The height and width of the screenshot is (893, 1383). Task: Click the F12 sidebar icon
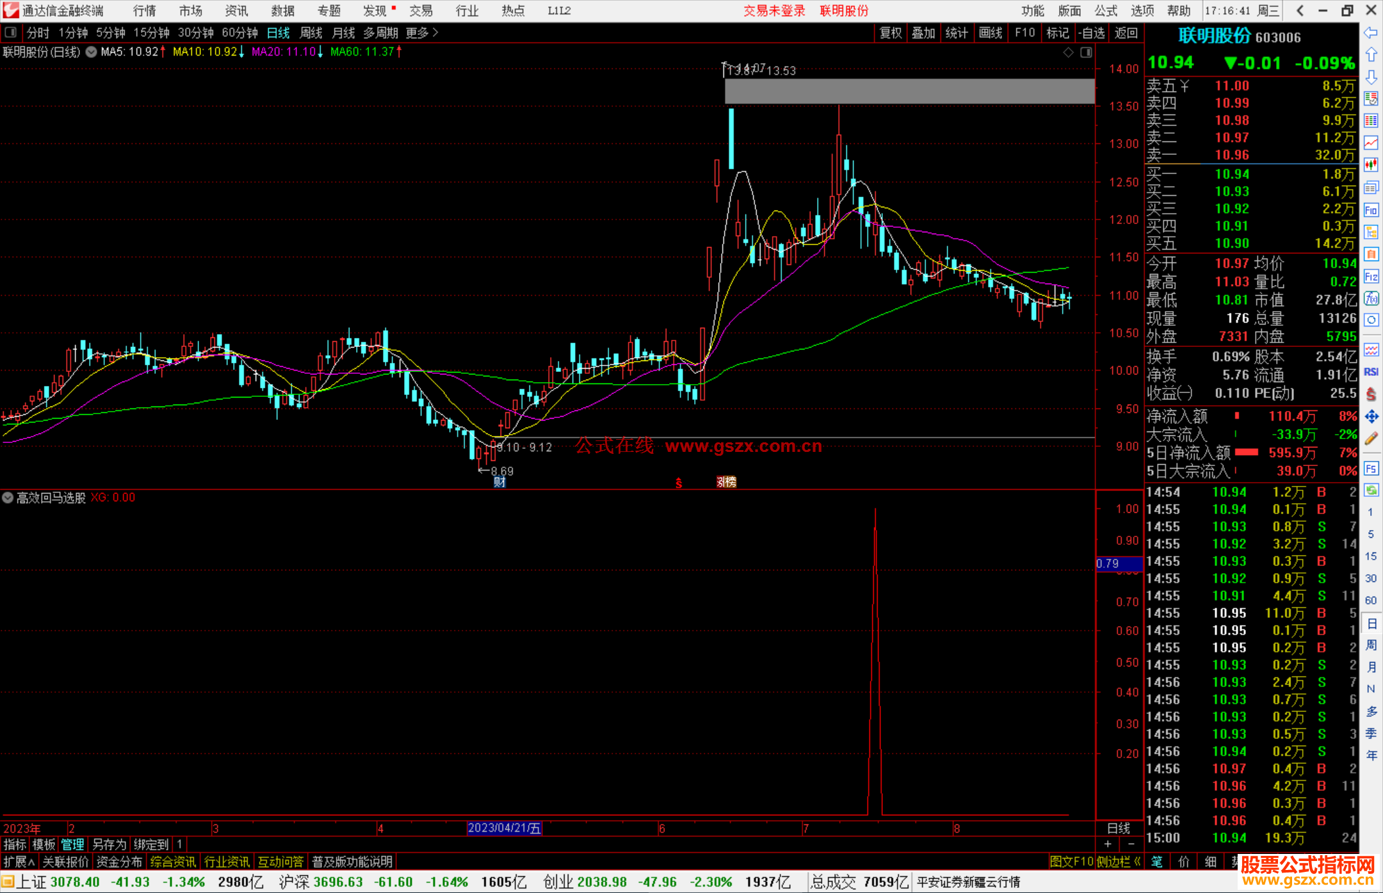pos(1371,277)
